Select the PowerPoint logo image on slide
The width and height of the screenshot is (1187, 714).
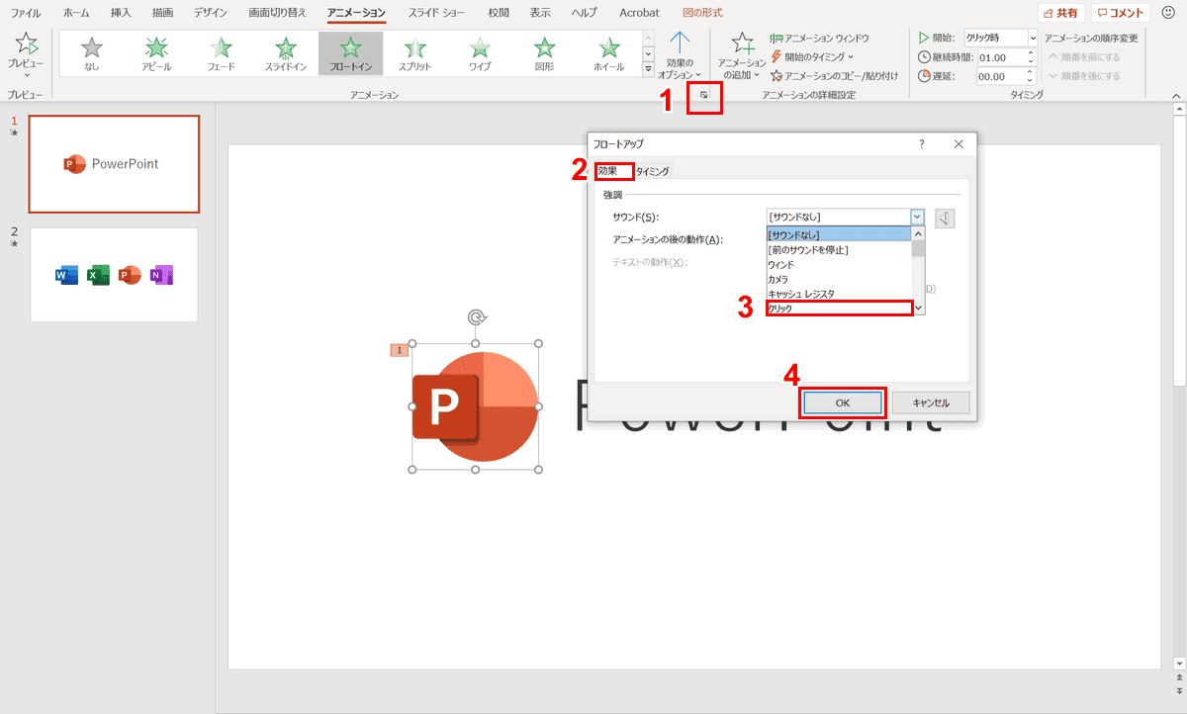coord(476,406)
